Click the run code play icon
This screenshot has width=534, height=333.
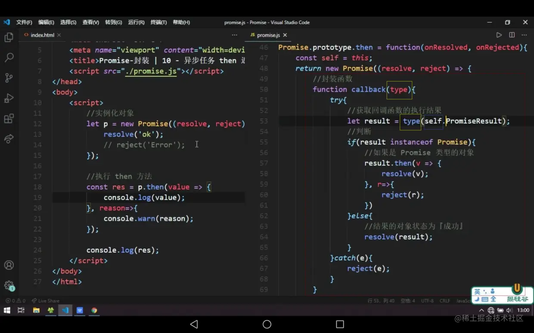click(499, 35)
